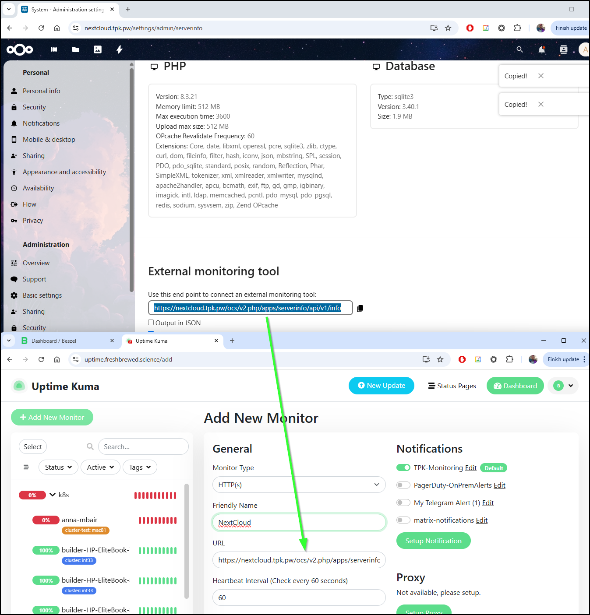This screenshot has width=590, height=615.
Task: Click the Setup Notification button
Action: [433, 541]
